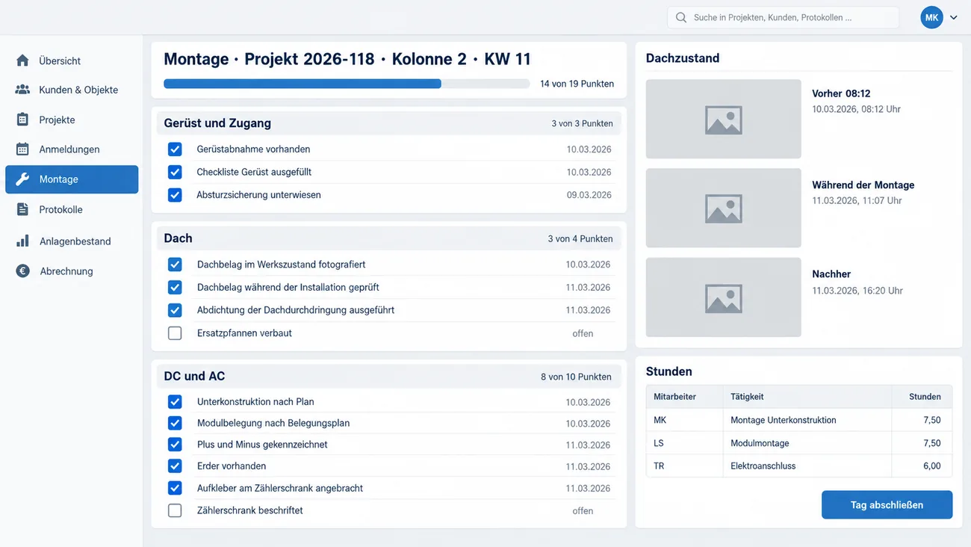This screenshot has height=547, width=971.
Task: Click the search field Suche in Projekten
Action: coord(783,17)
